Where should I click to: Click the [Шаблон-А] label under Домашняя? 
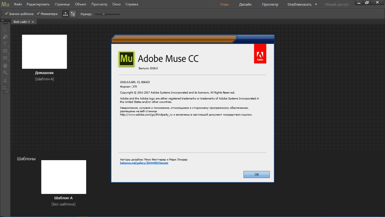coord(44,79)
